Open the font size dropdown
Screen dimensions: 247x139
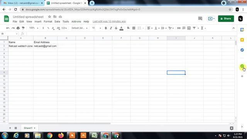pyautogui.click(x=96, y=28)
